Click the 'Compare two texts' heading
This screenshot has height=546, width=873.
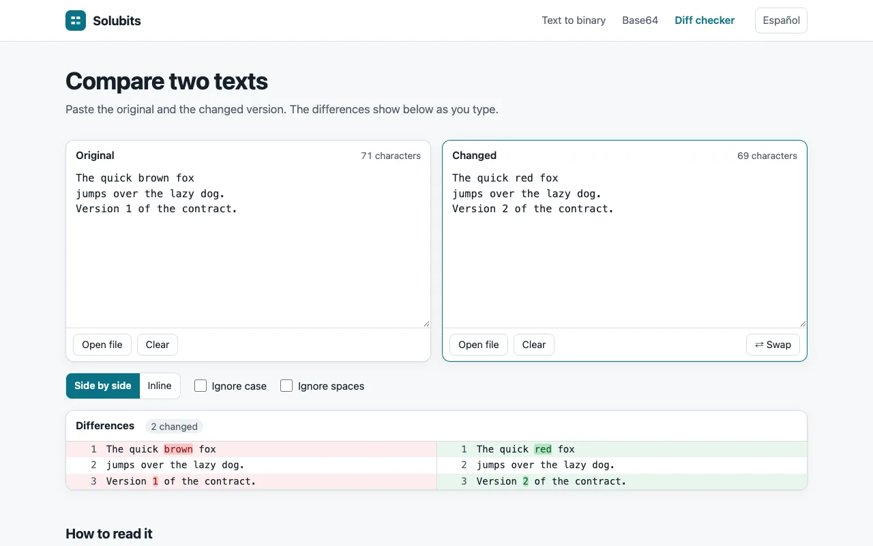point(166,81)
